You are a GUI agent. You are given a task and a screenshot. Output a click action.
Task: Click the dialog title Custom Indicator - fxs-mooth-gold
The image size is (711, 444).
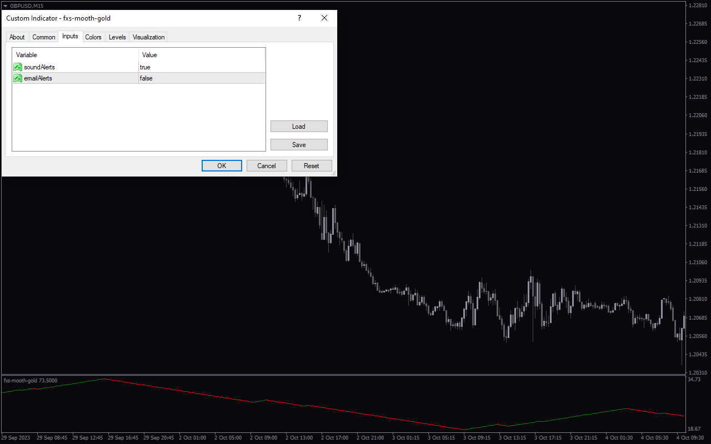(58, 18)
